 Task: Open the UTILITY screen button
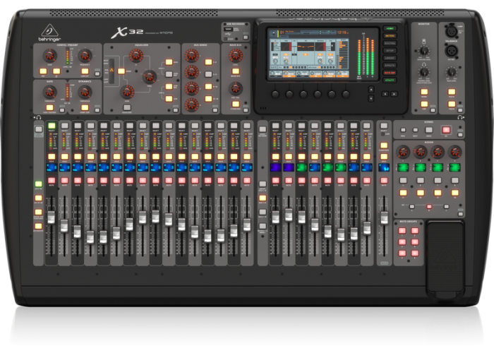[x=390, y=80]
